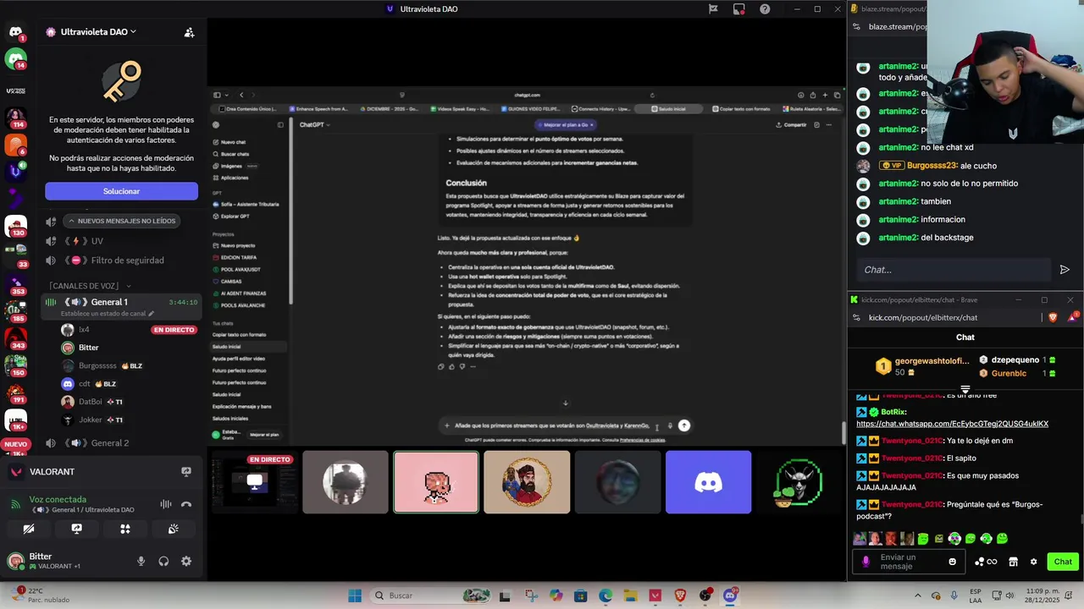
Task: Open the activities launcher button
Action: click(x=125, y=529)
